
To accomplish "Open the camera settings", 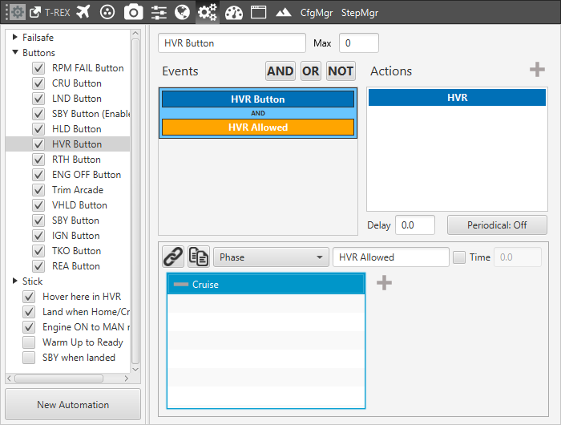I will [134, 13].
